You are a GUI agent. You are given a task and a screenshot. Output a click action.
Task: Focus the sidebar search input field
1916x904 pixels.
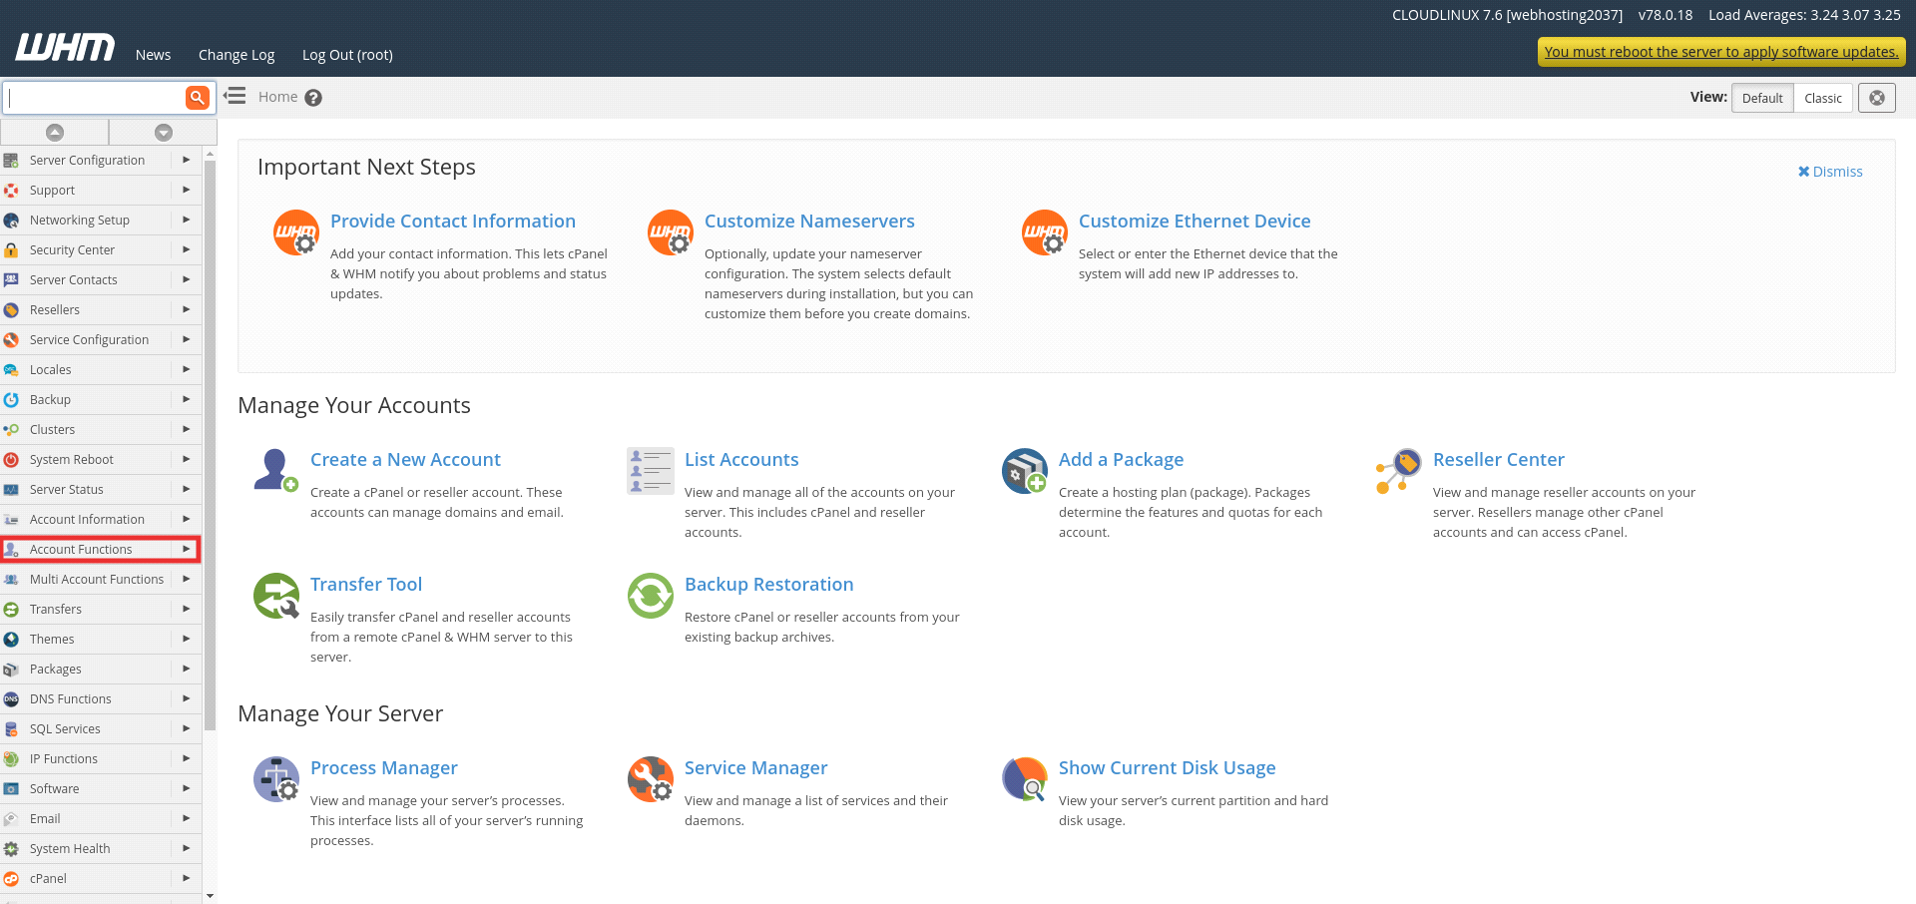tap(95, 98)
